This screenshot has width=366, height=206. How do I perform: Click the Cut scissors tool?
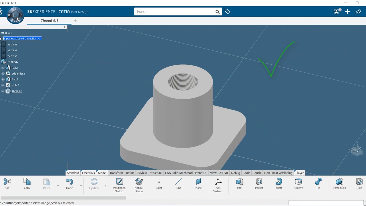click(7, 183)
